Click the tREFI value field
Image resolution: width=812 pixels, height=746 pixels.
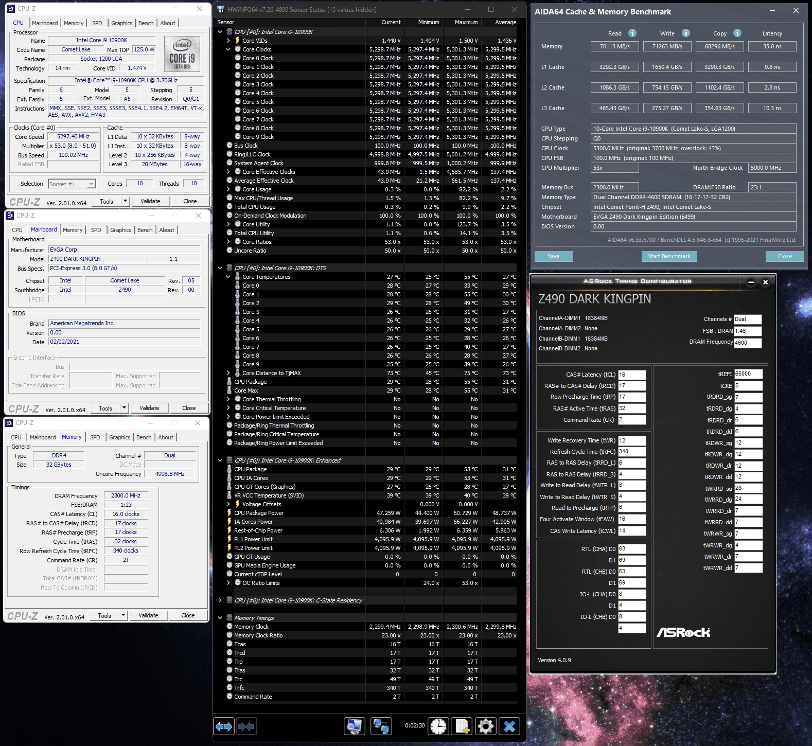pos(748,374)
